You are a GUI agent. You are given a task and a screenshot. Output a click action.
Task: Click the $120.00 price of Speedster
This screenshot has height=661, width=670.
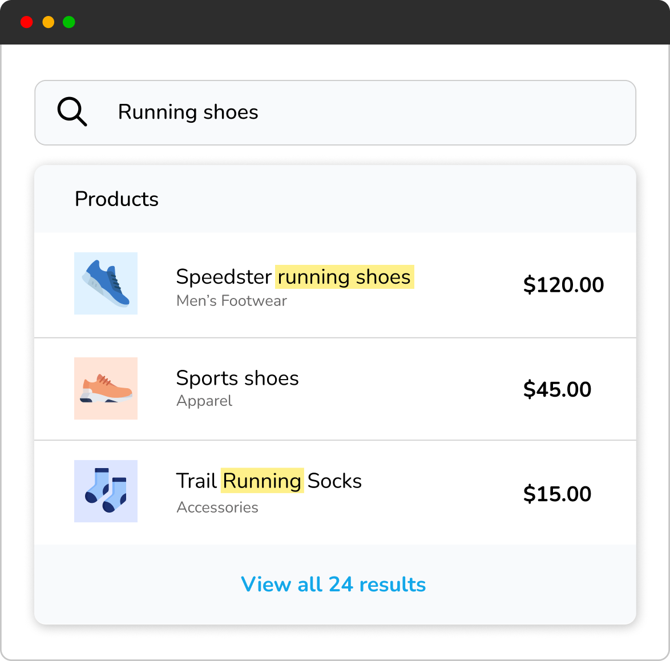click(563, 285)
